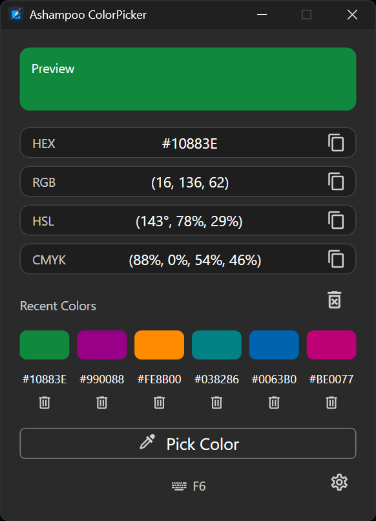Click the CMYK value (88%, 0%, 54%, 46%)
Image resolution: width=376 pixels, height=521 pixels.
pos(195,260)
